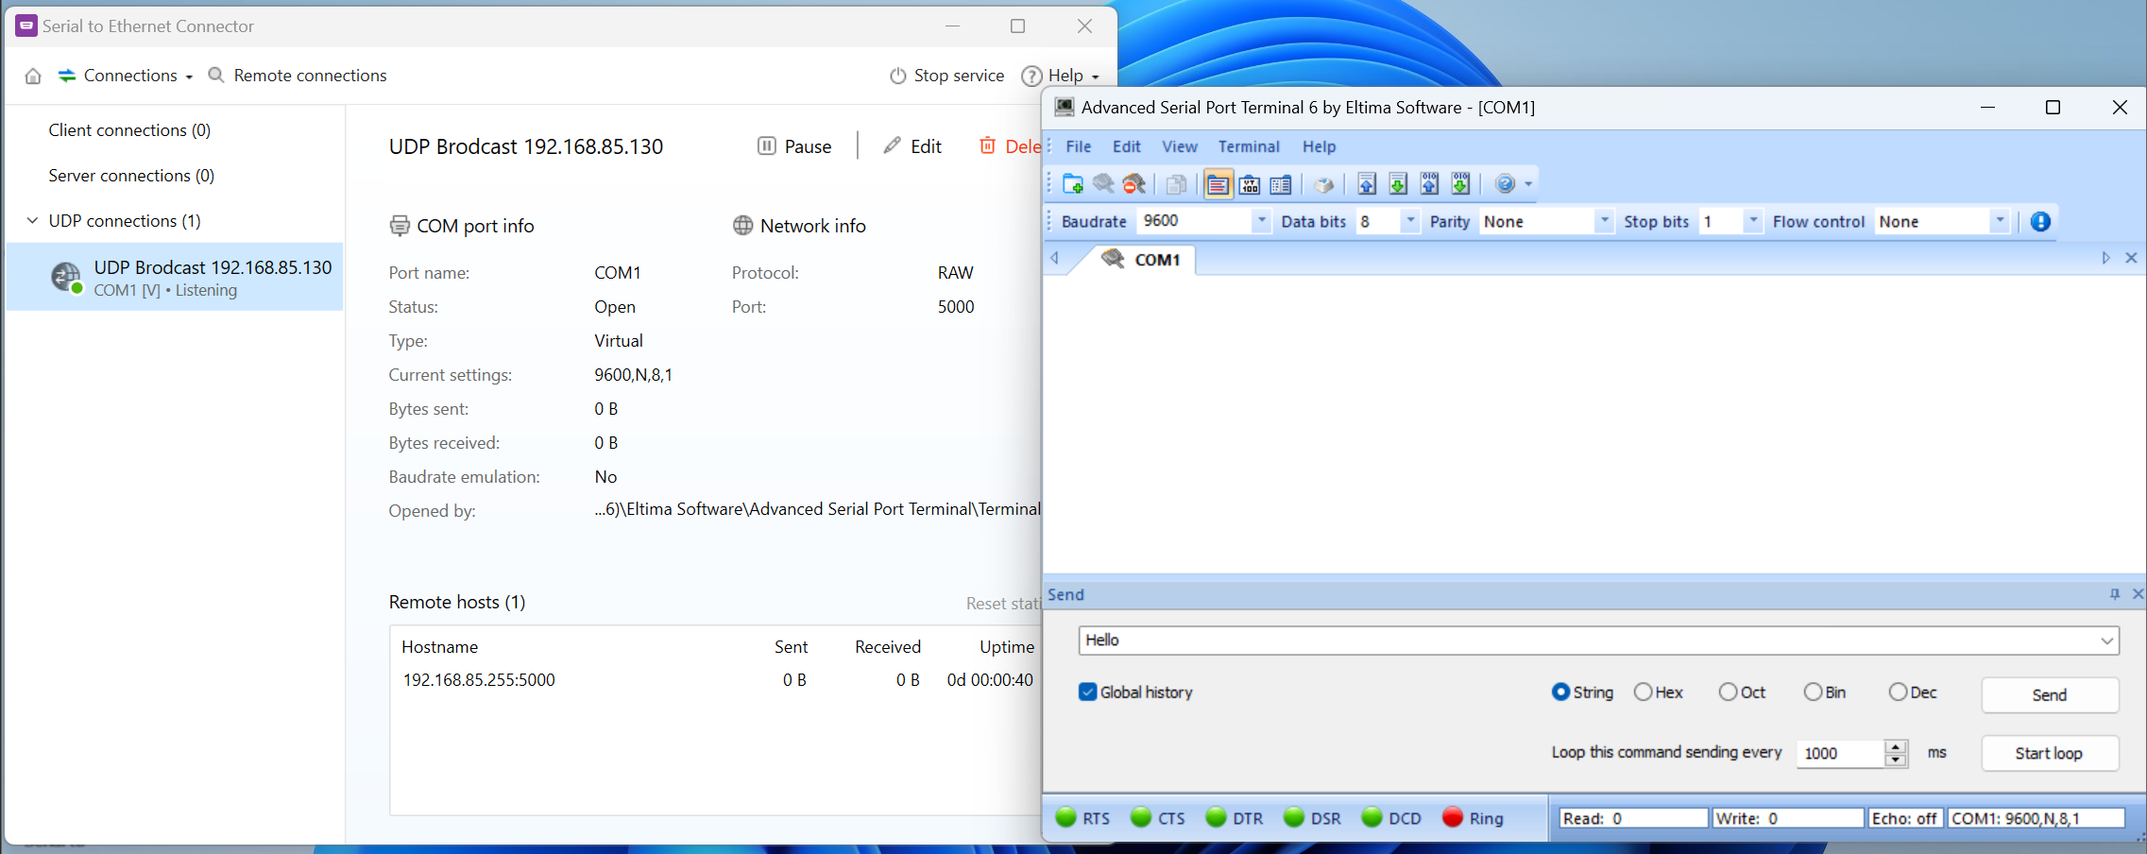
Task: Uncheck the Global history checkbox
Action: click(x=1088, y=692)
